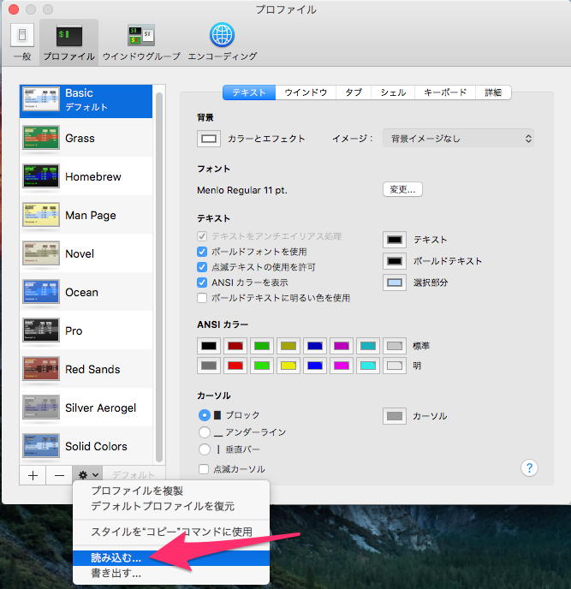Image resolution: width=571 pixels, height=589 pixels.
Task: Select the Red Sands profile
Action: (86, 369)
